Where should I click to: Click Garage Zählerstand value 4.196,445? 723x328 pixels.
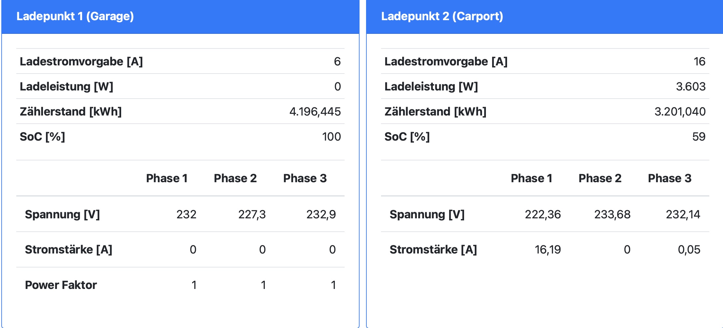[x=315, y=112]
